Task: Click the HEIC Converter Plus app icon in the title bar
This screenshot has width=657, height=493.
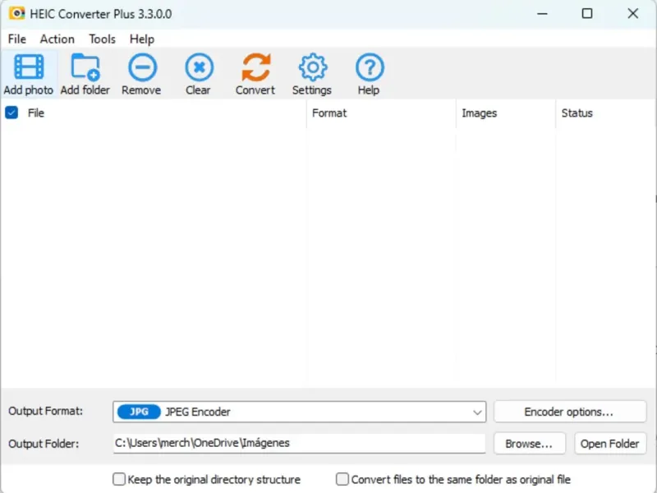Action: click(16, 13)
